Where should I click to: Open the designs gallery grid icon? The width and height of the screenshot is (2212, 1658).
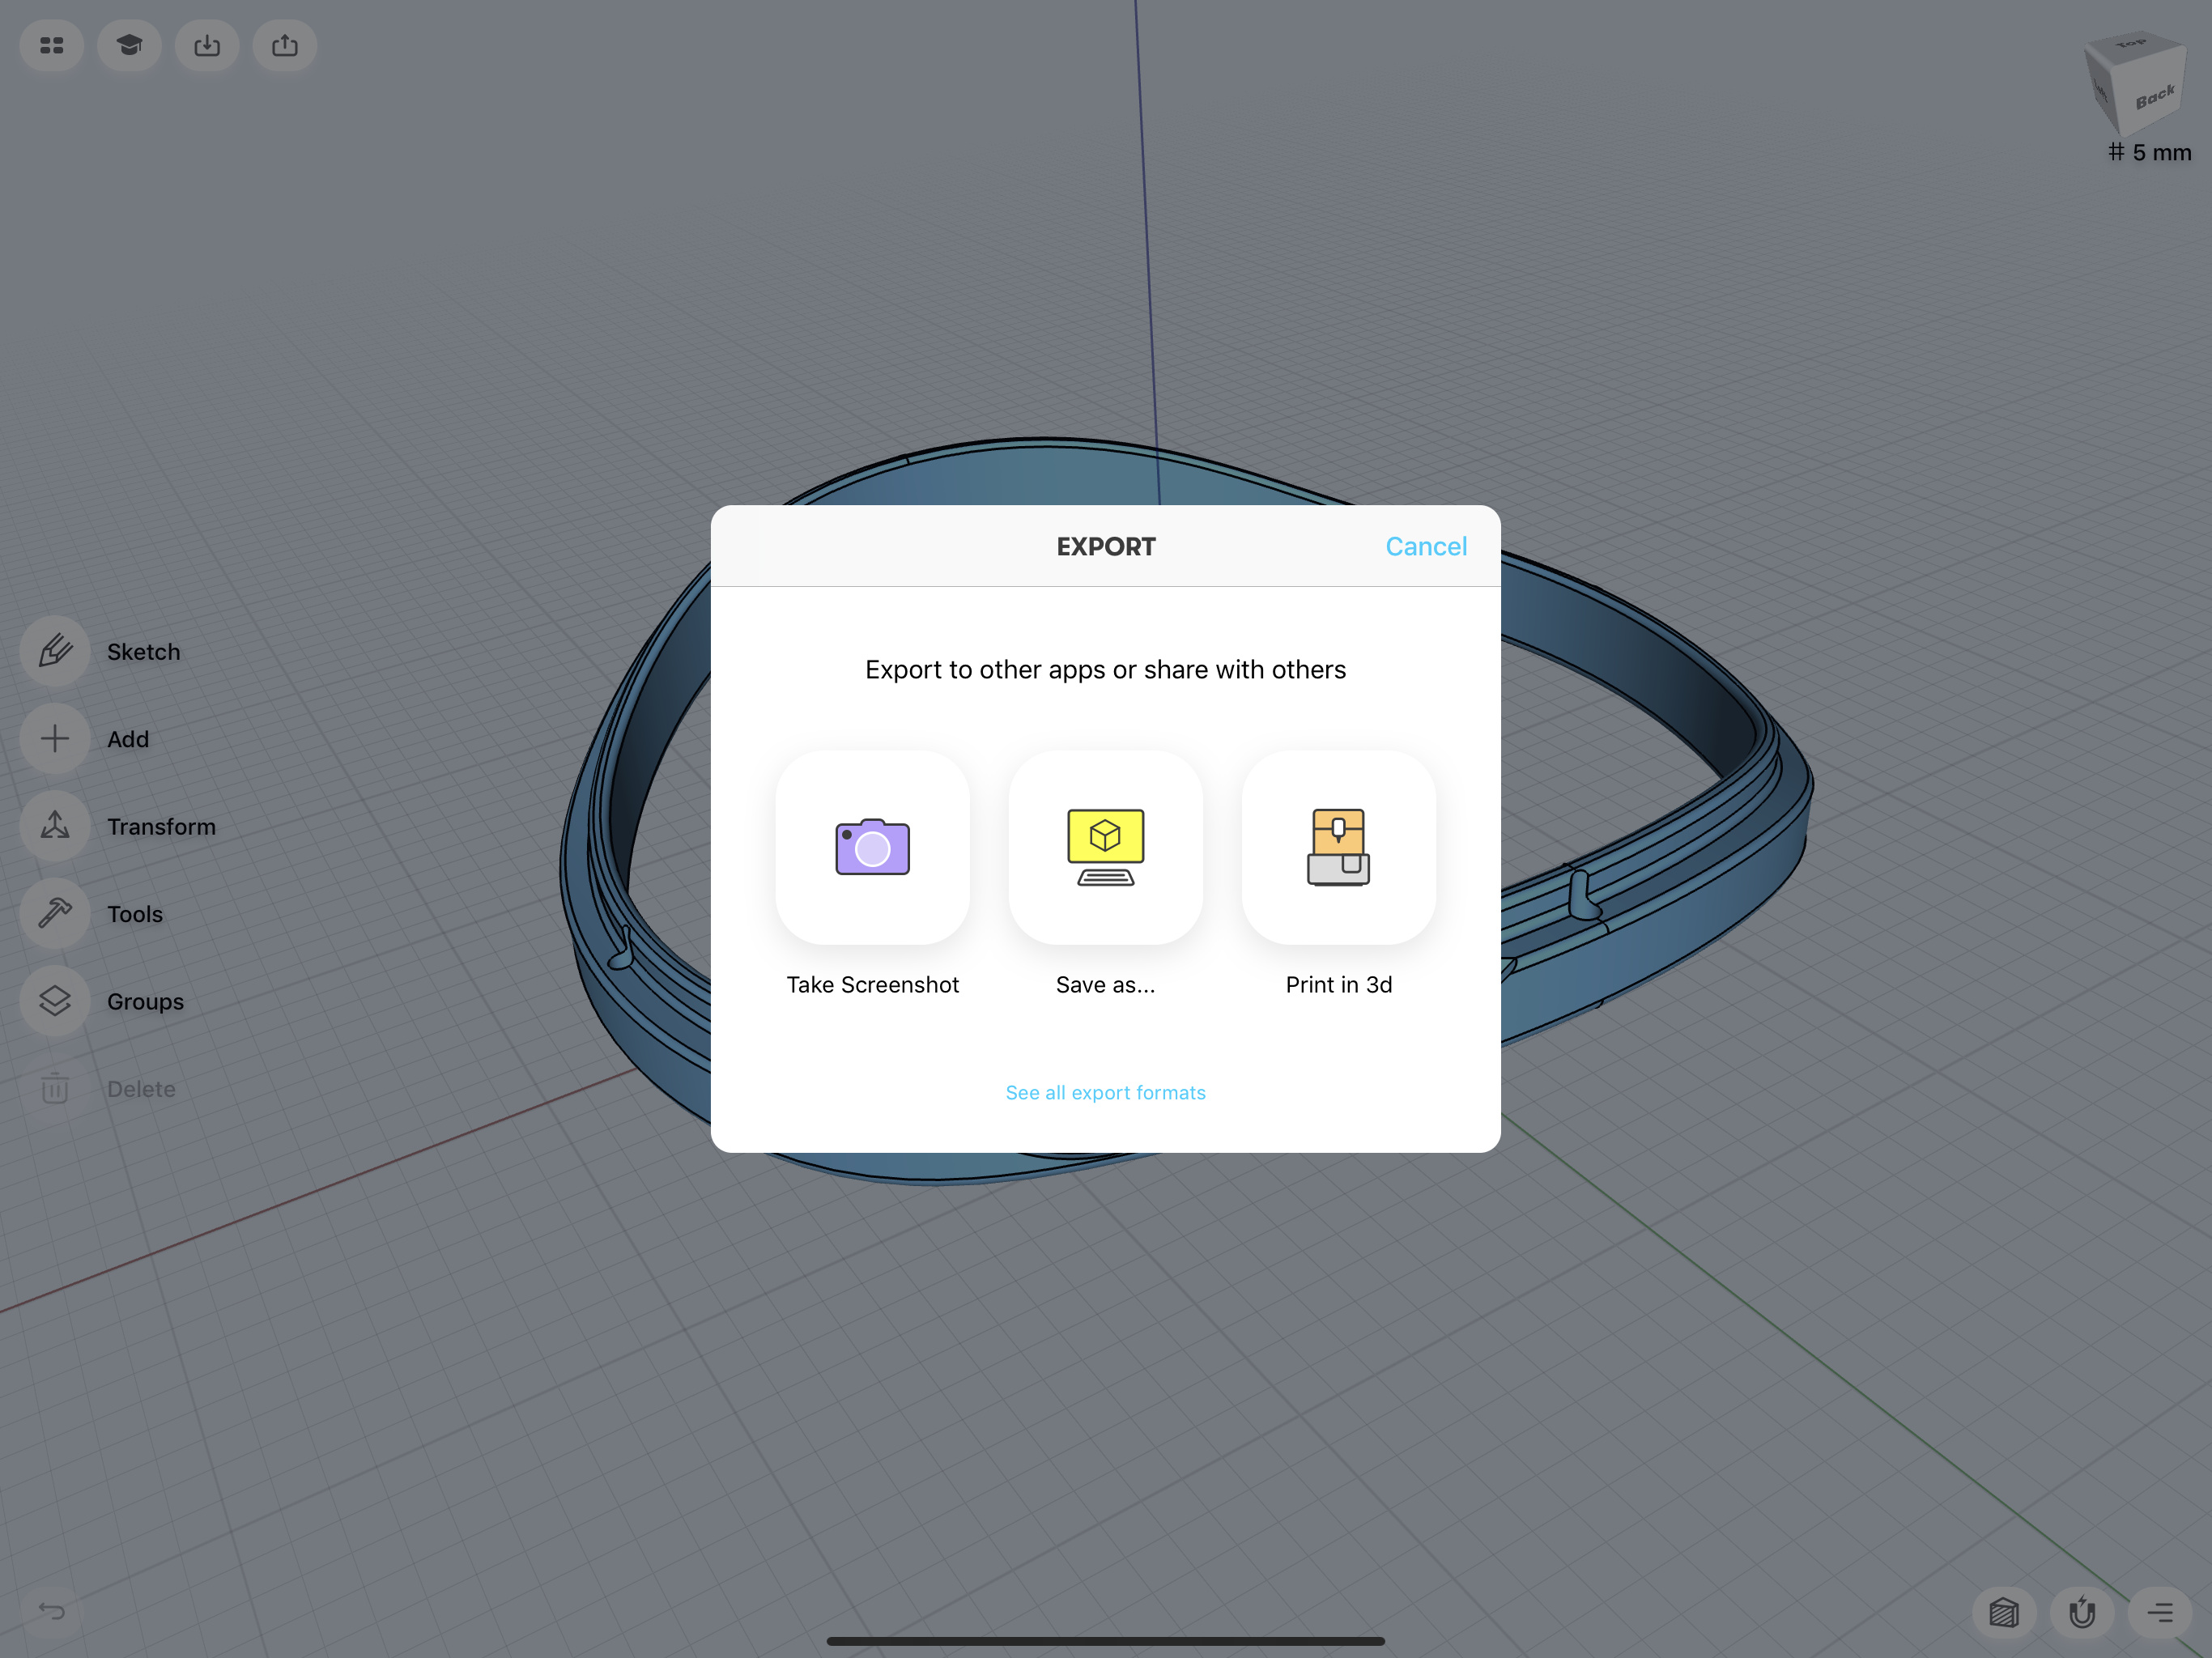tap(52, 46)
